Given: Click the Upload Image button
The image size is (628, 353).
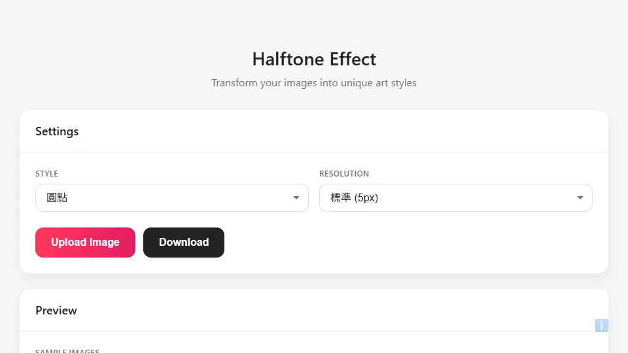Looking at the screenshot, I should click(x=85, y=243).
